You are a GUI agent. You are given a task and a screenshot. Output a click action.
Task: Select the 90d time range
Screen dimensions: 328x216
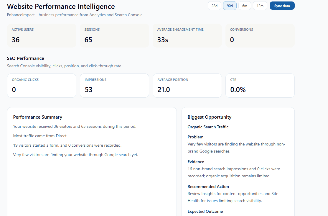(230, 6)
